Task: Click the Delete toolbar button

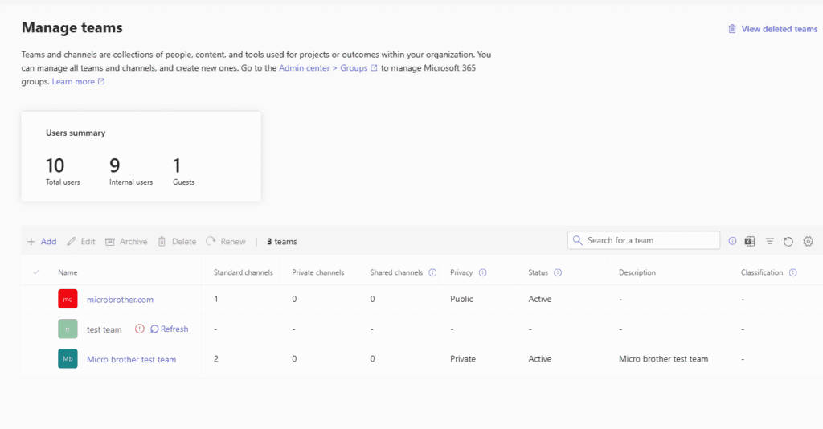Action: [x=177, y=241]
